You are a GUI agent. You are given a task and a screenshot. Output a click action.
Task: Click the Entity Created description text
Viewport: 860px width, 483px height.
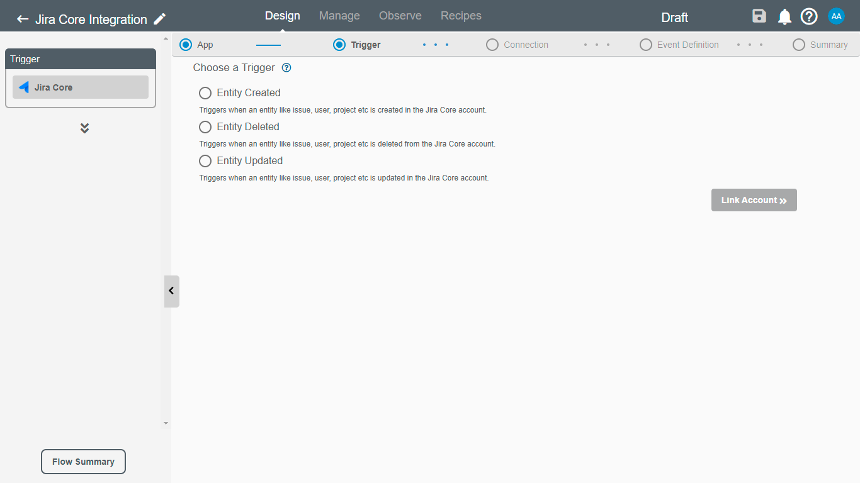[343, 110]
